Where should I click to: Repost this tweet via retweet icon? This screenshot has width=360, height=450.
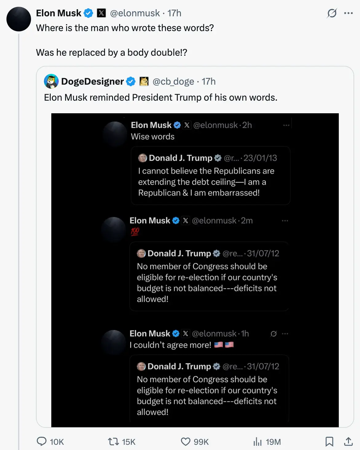[x=113, y=442]
